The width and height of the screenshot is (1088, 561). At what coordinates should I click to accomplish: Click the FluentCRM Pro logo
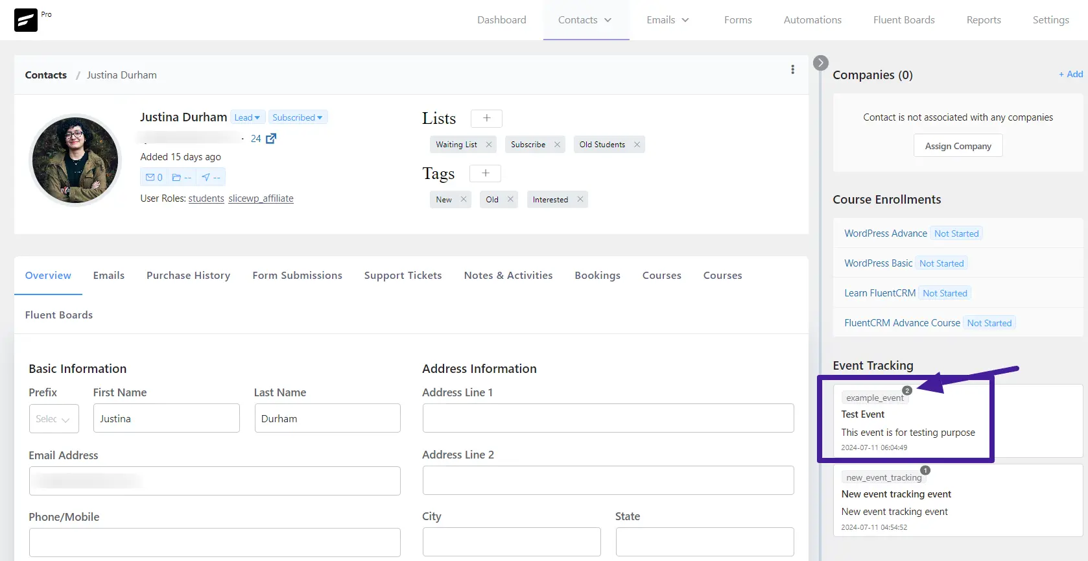[x=26, y=20]
